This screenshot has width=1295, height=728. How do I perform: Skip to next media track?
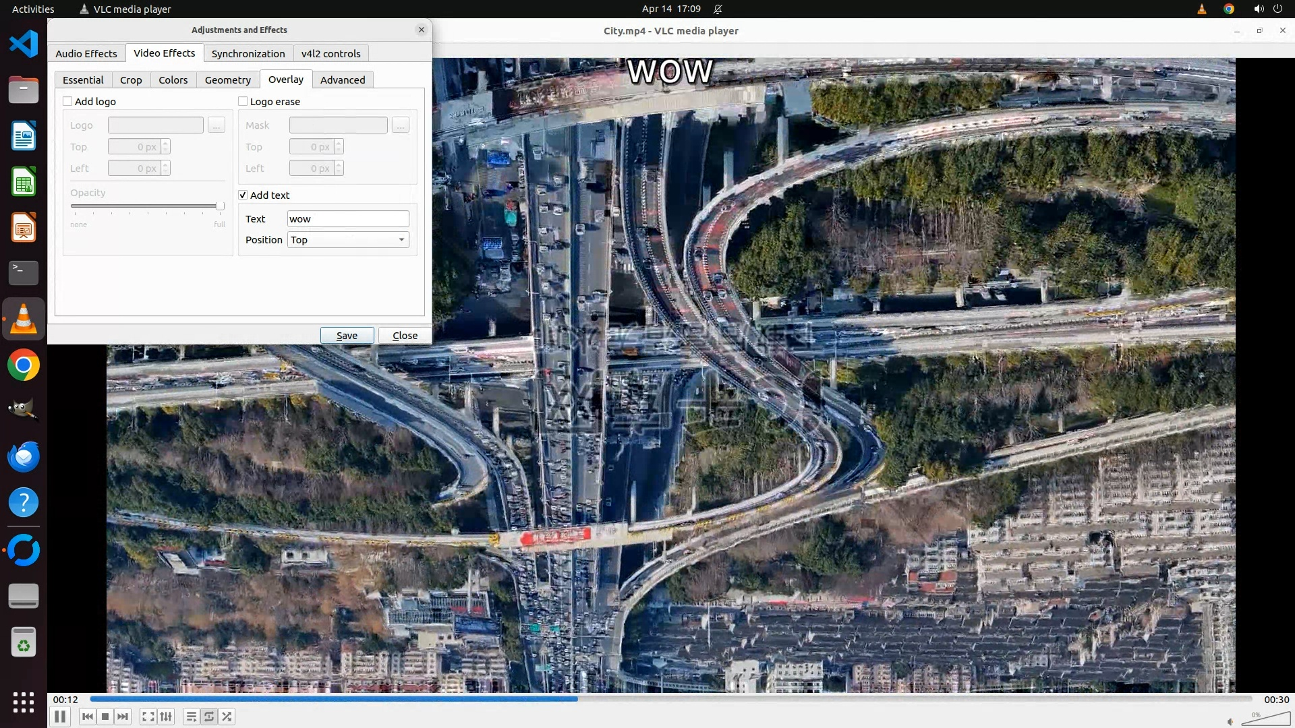pyautogui.click(x=123, y=717)
